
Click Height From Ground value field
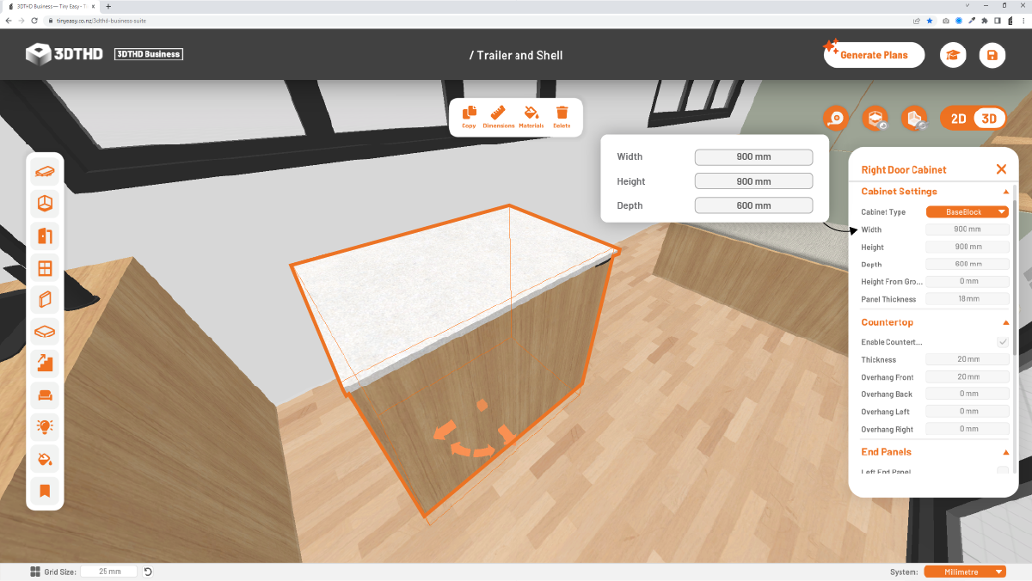pos(967,281)
